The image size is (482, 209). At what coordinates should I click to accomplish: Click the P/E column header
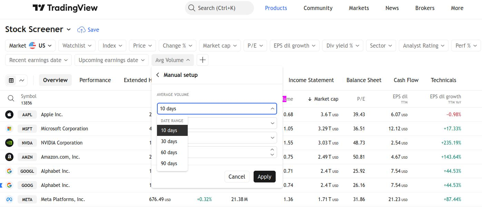tap(361, 99)
